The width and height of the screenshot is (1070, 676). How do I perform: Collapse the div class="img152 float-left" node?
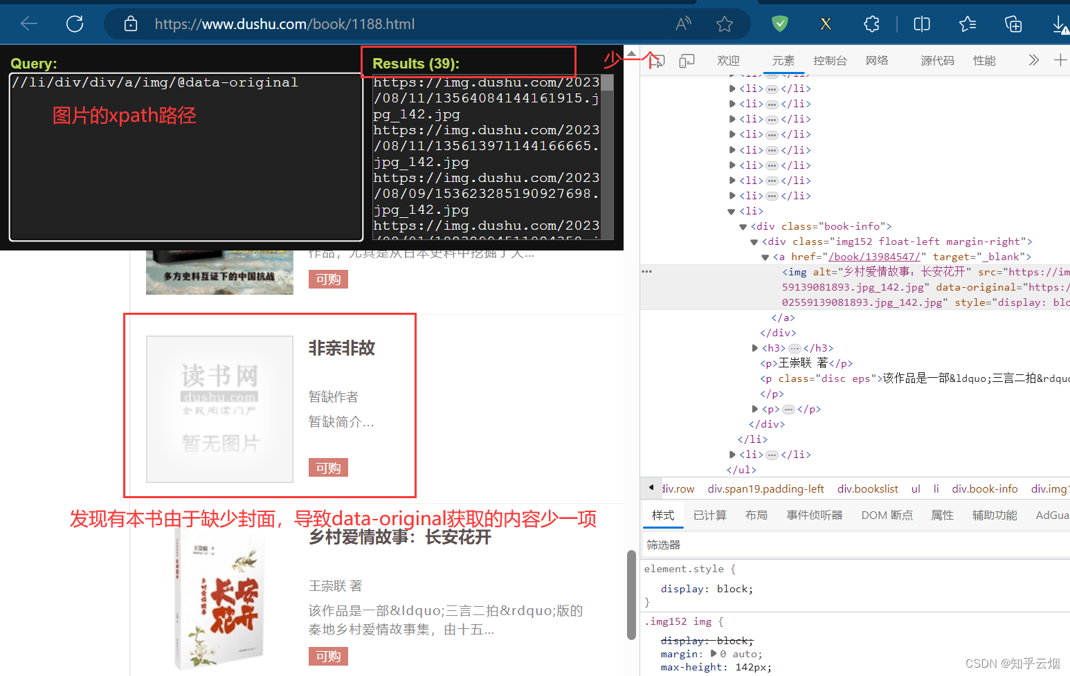pos(754,242)
